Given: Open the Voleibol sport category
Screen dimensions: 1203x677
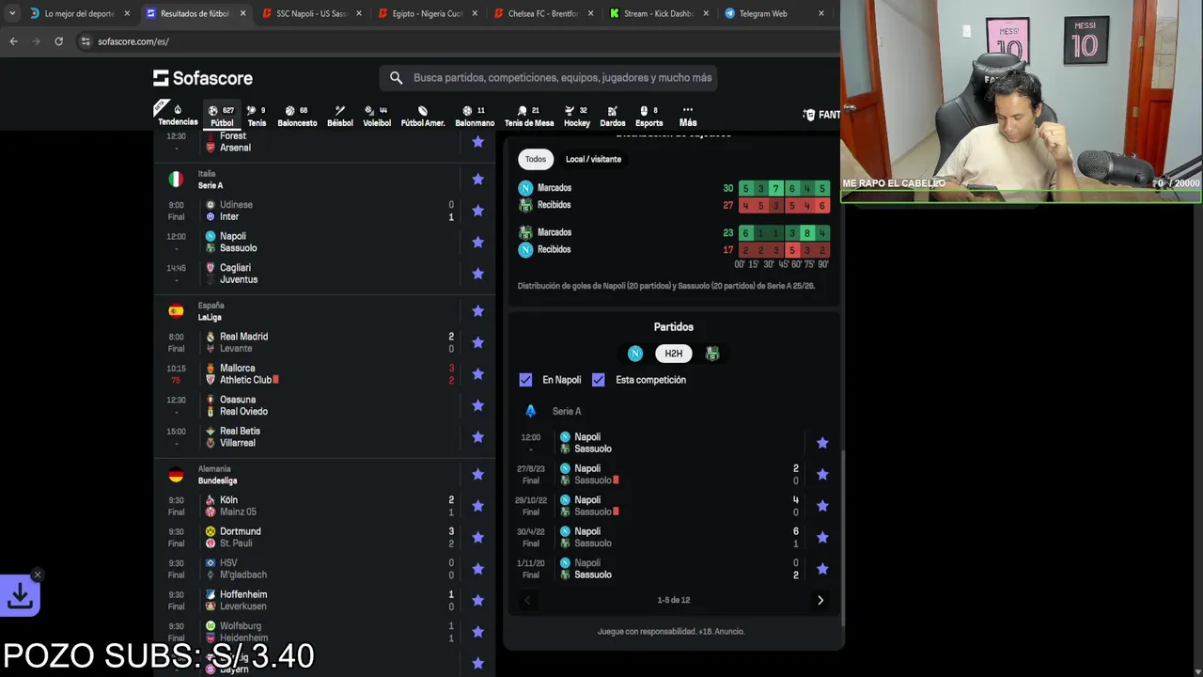Looking at the screenshot, I should 377,116.
